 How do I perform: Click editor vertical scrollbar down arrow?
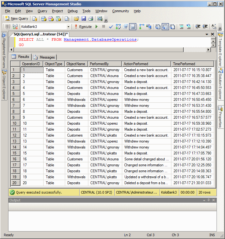[213, 45]
